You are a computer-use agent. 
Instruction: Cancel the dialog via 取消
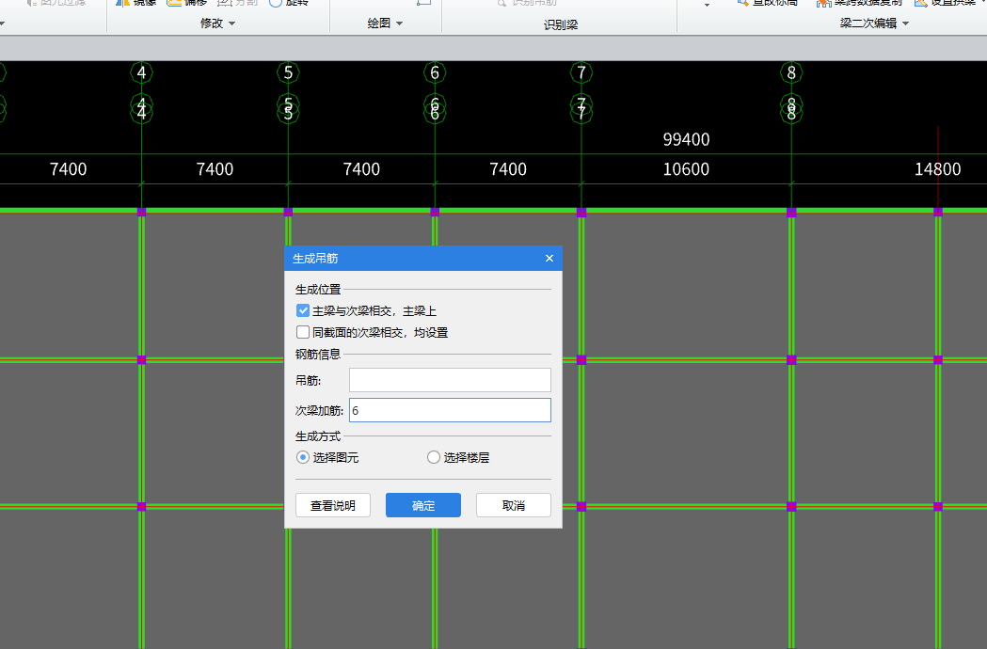[x=514, y=505]
